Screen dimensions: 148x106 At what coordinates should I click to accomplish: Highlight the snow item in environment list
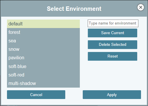point(43,49)
